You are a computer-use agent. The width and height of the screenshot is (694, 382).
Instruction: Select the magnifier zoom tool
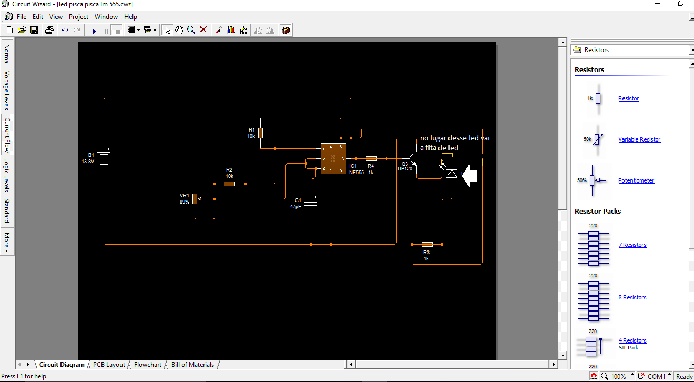pyautogui.click(x=191, y=30)
